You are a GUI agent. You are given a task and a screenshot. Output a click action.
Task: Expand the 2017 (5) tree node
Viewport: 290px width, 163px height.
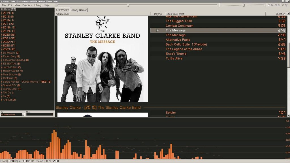tap(2, 24)
